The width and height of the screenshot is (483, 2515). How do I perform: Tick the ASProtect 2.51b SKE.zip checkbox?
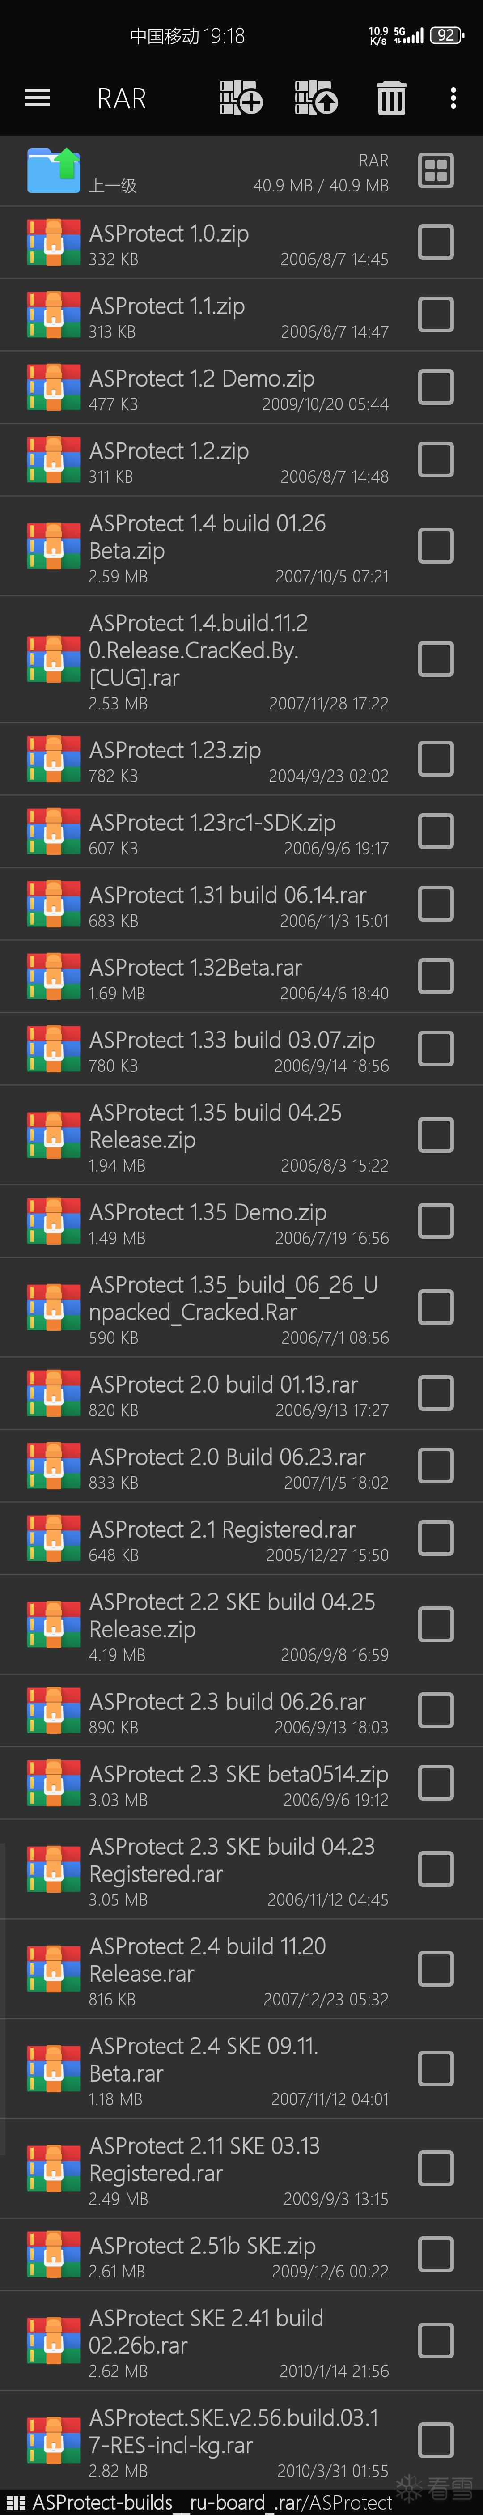[435, 2254]
